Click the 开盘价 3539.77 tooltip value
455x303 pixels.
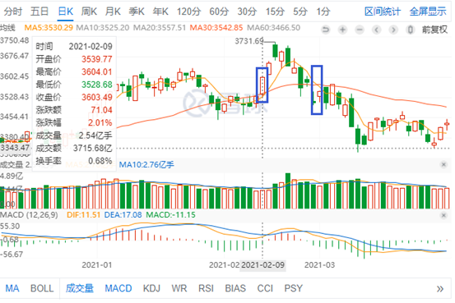[96, 59]
